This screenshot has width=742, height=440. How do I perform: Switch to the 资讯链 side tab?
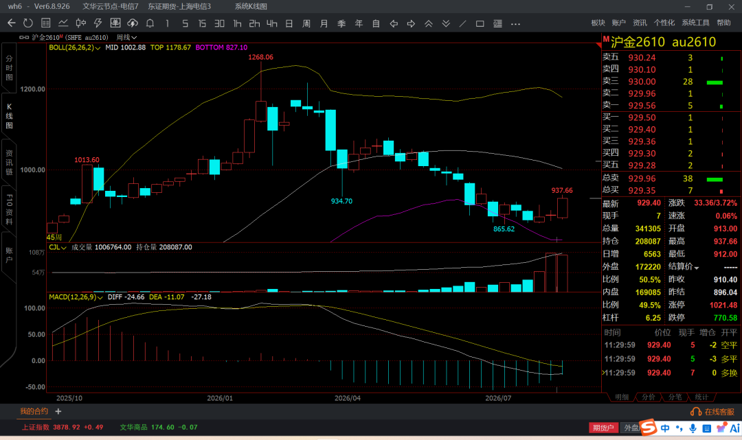9,163
